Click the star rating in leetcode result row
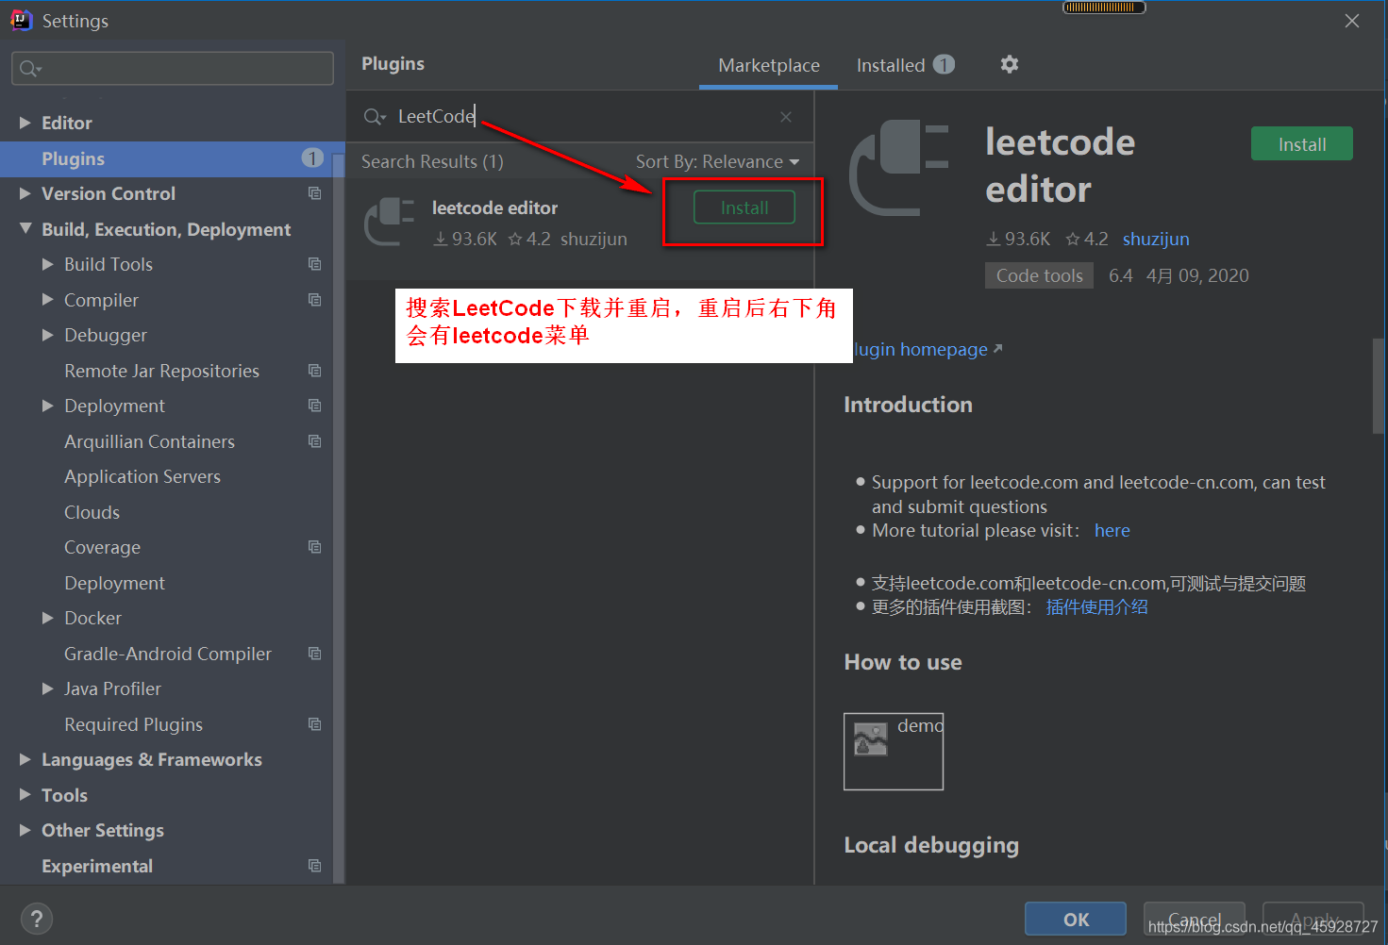The height and width of the screenshot is (945, 1388). click(x=529, y=239)
